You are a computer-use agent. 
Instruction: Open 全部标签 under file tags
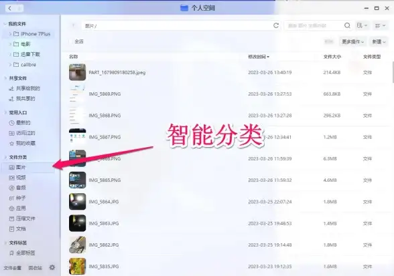pyautogui.click(x=22, y=253)
